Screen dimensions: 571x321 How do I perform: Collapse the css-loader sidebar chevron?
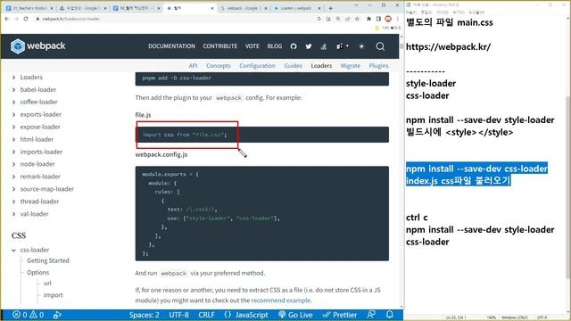[x=14, y=250]
